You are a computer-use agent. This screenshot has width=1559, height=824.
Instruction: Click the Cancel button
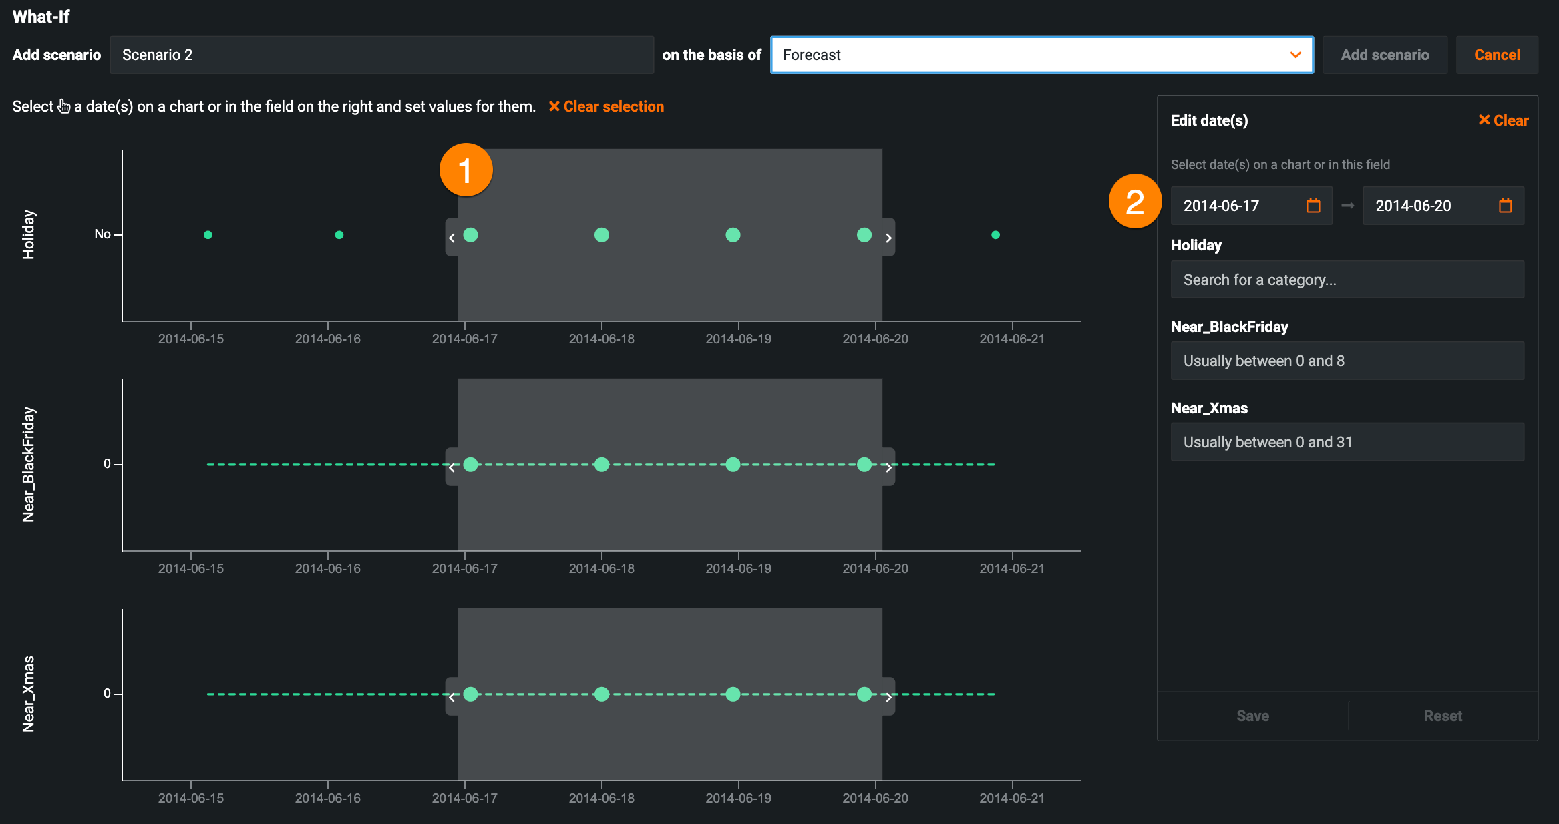[1496, 55]
